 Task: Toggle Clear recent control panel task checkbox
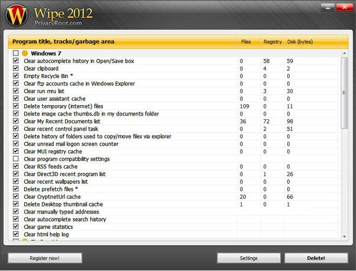tap(16, 128)
